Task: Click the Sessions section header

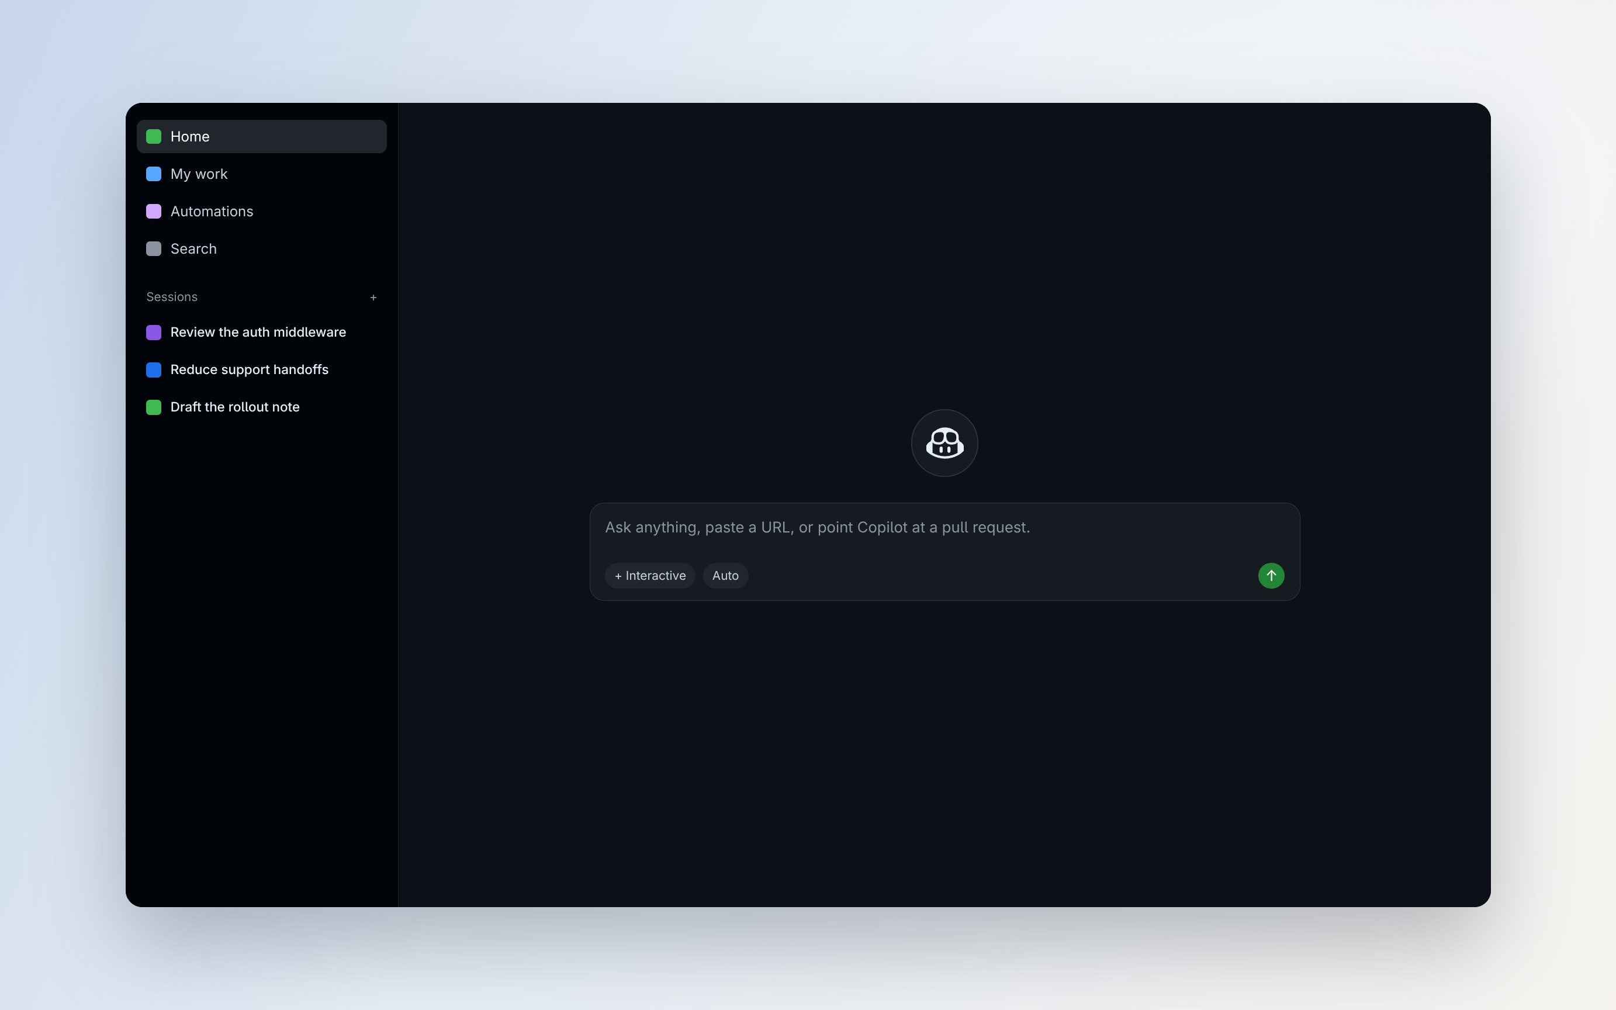Action: point(172,296)
